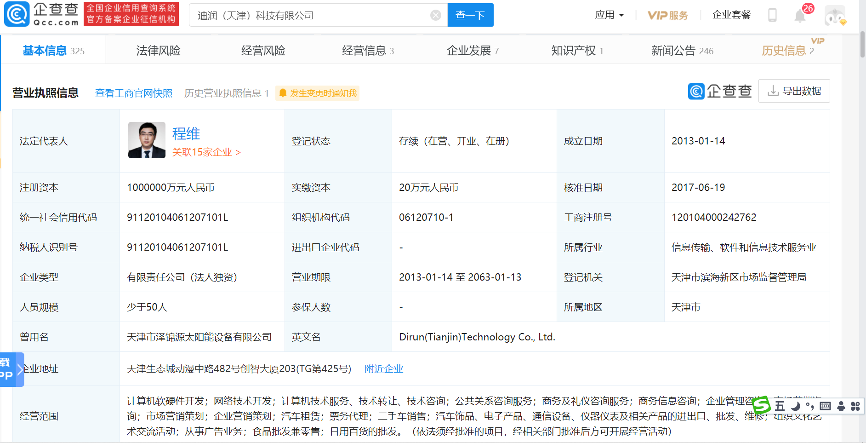The height and width of the screenshot is (443, 866).
Task: Expand the 应用 dropdown menu
Action: [610, 15]
